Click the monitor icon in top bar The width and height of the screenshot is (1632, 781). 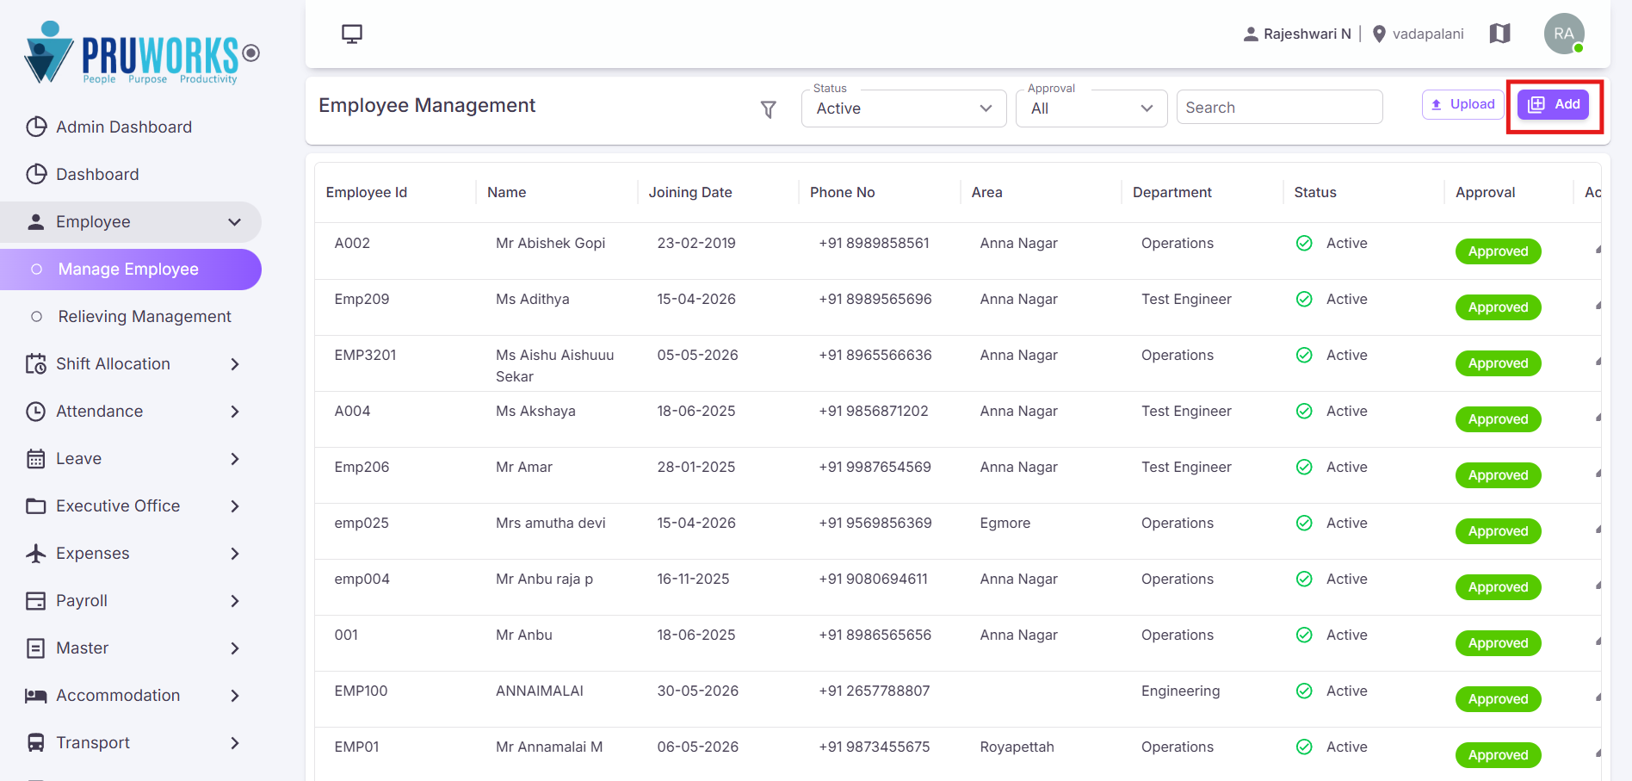pyautogui.click(x=352, y=34)
